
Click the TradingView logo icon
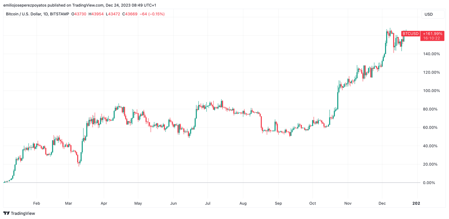(6, 213)
